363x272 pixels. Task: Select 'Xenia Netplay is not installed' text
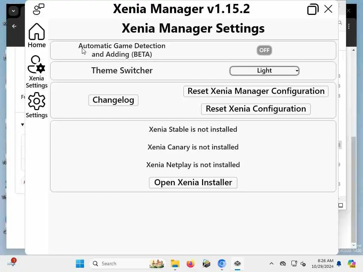193,165
